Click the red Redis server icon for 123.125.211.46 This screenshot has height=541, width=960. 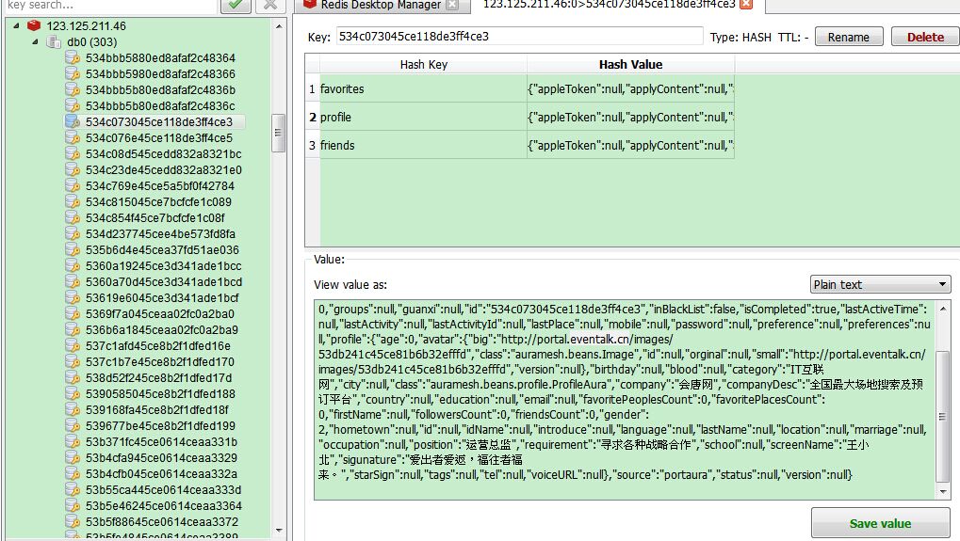pyautogui.click(x=34, y=25)
